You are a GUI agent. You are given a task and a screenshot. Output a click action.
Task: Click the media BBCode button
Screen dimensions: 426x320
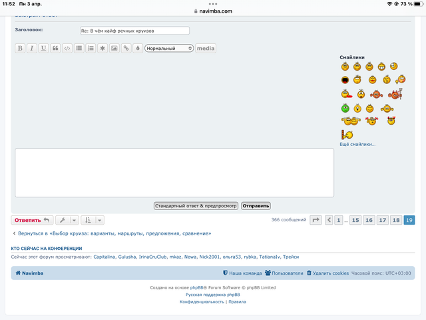point(206,49)
